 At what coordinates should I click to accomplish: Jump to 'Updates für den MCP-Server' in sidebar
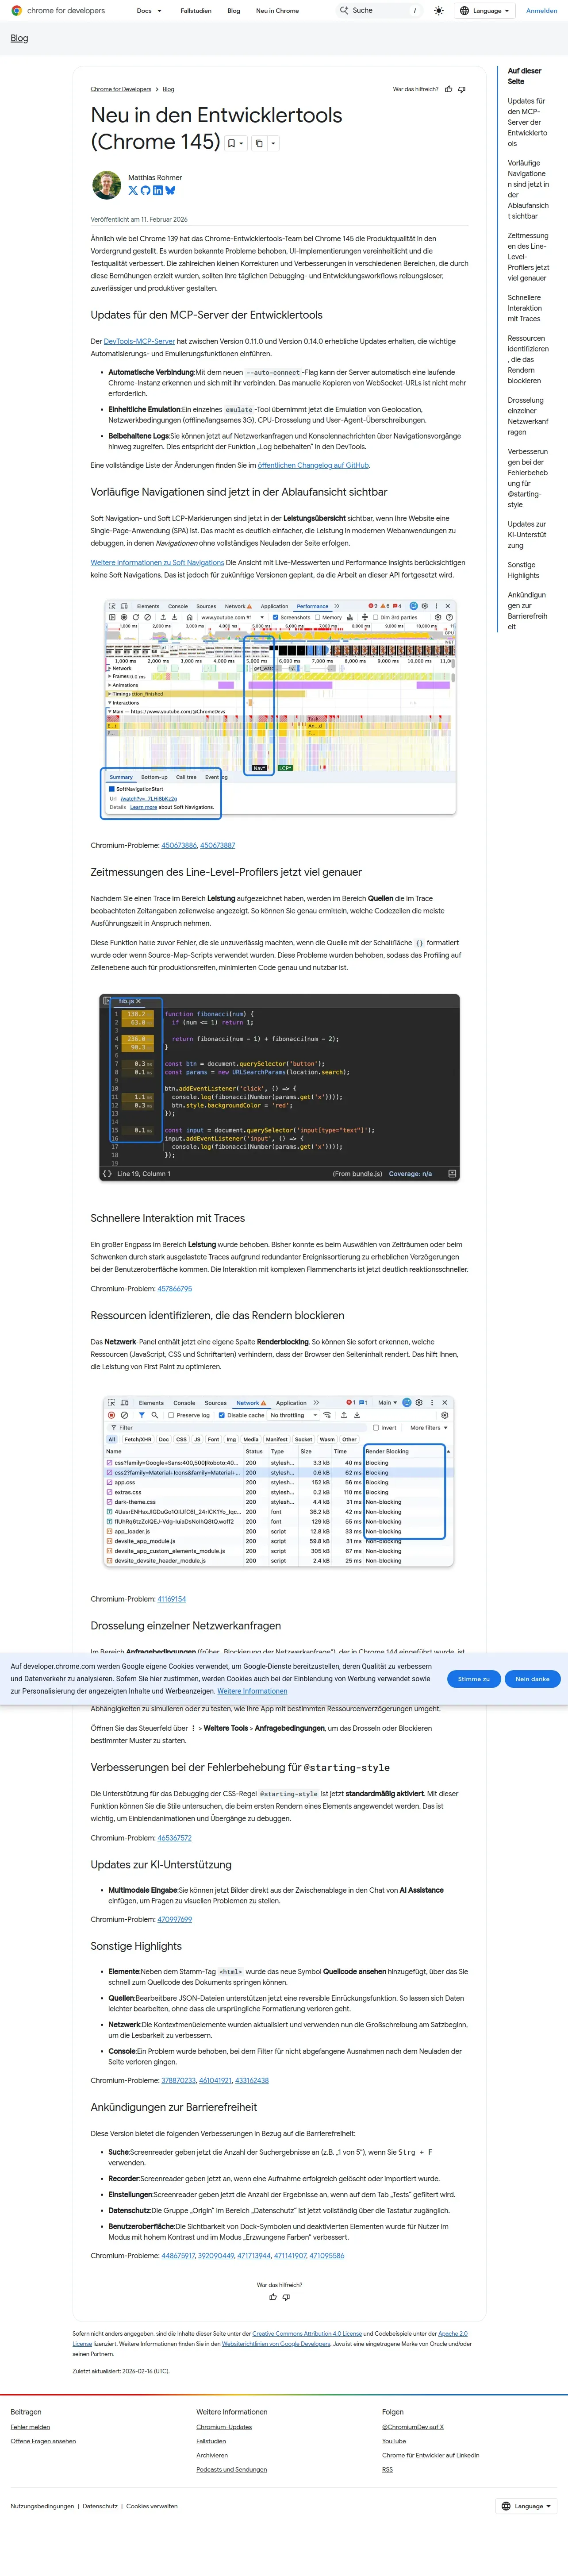[528, 122]
